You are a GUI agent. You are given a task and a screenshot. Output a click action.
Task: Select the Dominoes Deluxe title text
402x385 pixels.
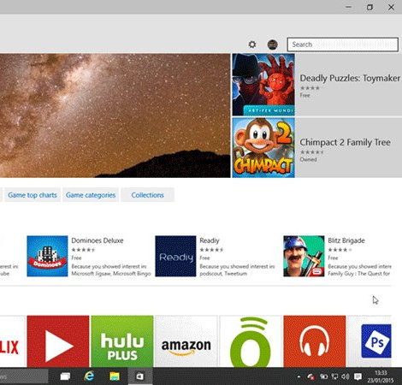(98, 240)
